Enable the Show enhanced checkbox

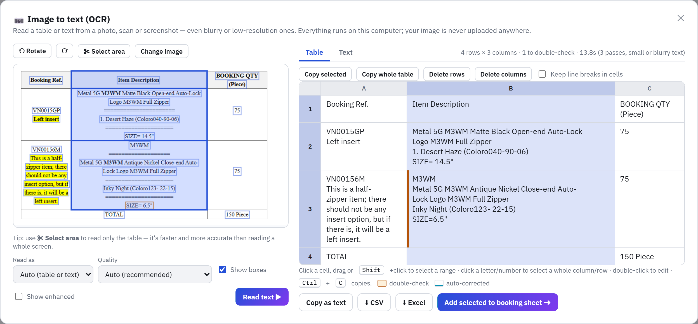[x=19, y=296]
